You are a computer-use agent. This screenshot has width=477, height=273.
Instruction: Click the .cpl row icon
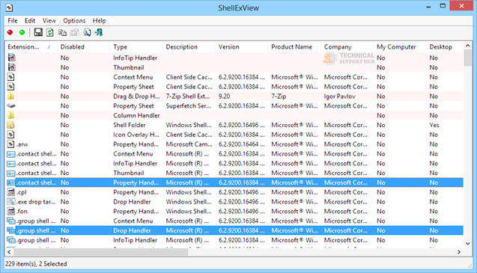11,192
